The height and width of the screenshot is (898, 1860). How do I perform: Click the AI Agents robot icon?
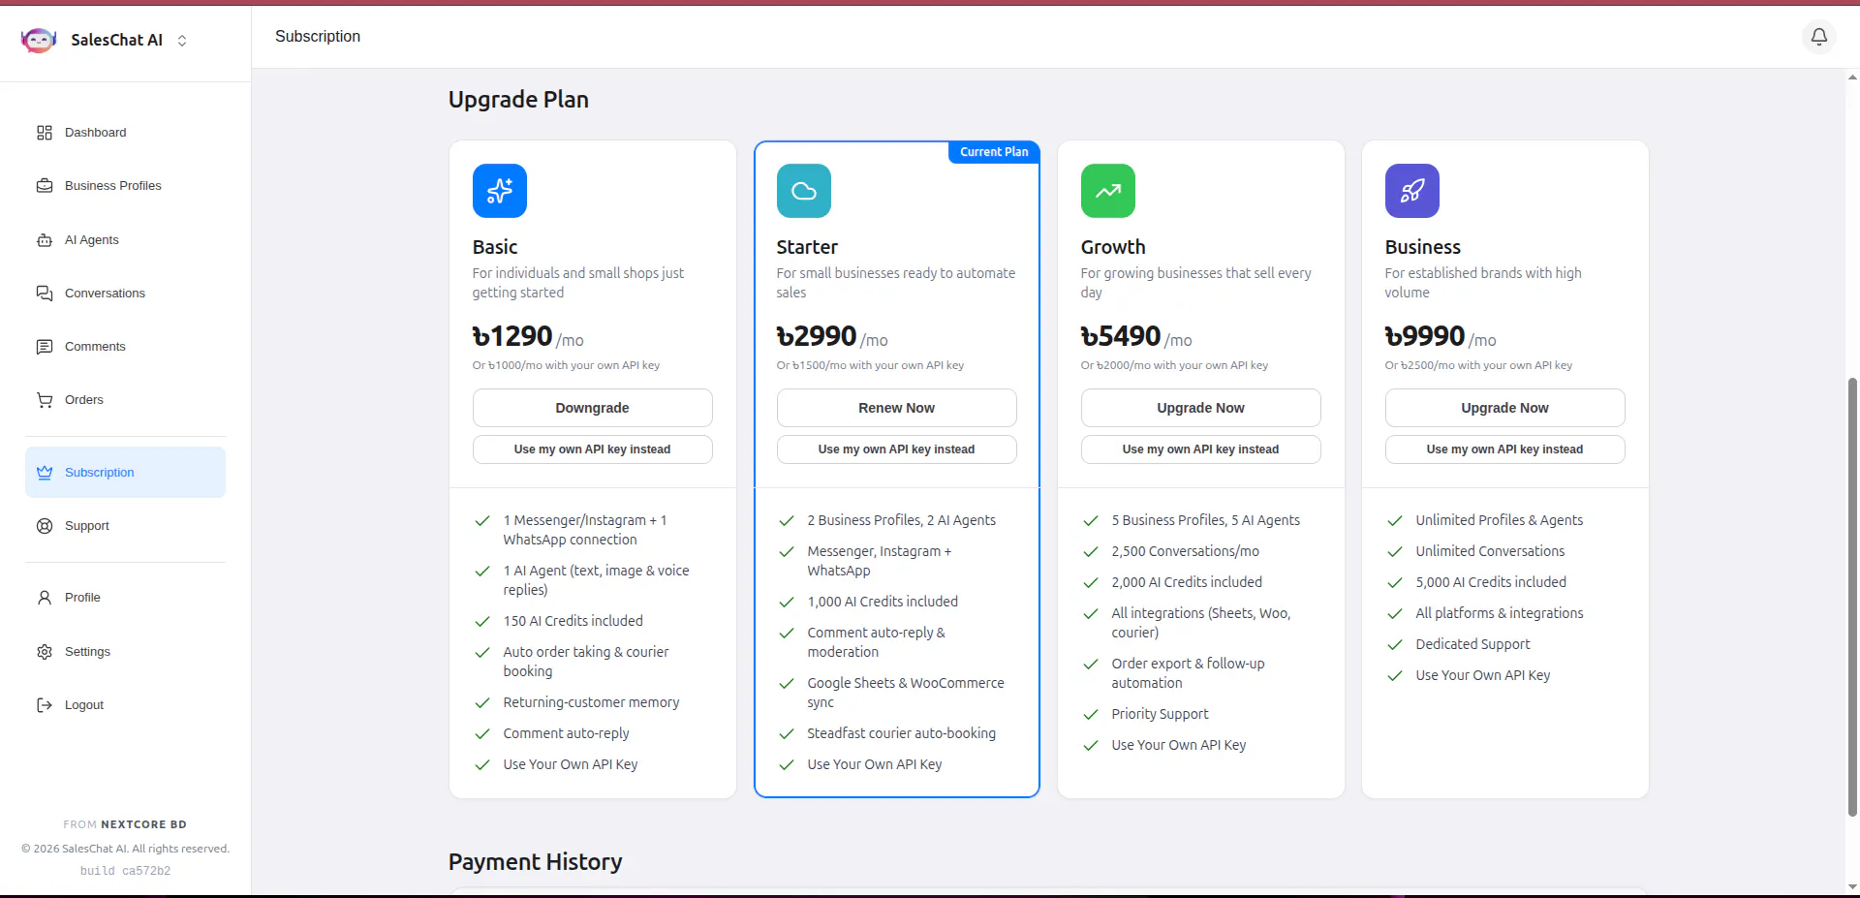click(x=45, y=240)
